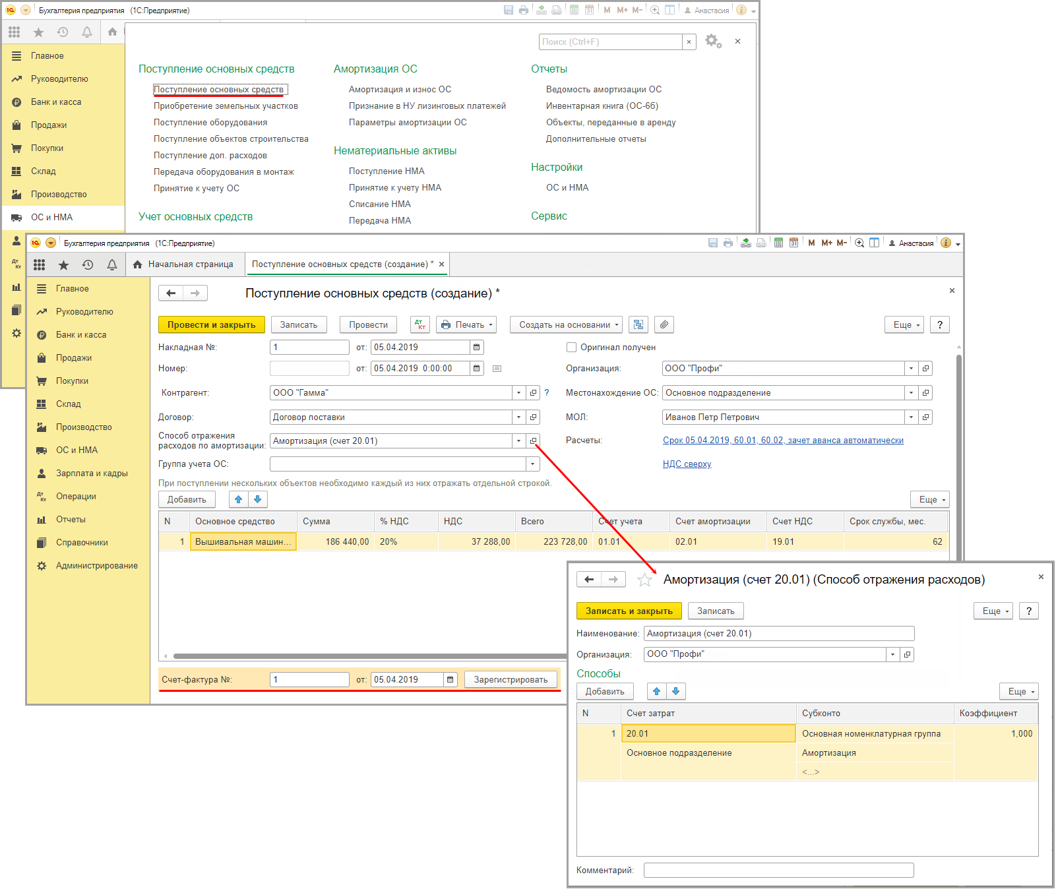Move table row up in main document
This screenshot has width=1056, height=889.
(238, 499)
